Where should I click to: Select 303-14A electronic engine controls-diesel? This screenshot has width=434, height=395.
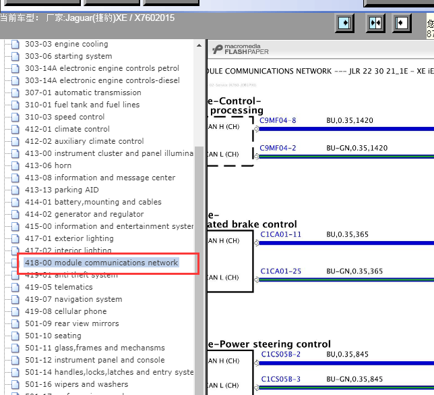tap(102, 80)
